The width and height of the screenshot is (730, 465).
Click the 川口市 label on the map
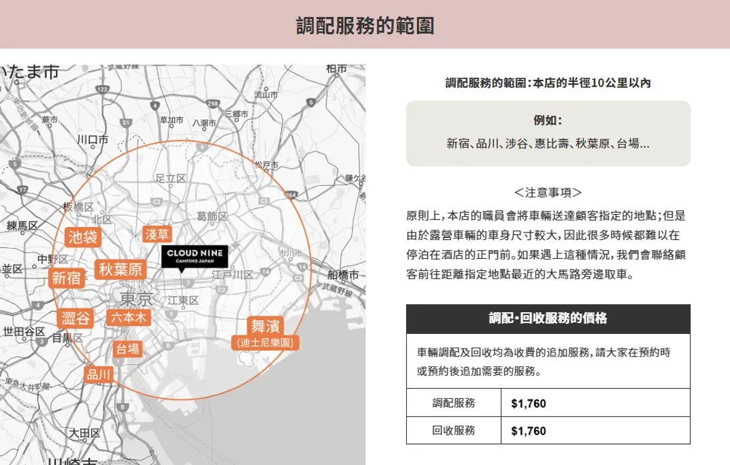point(92,140)
